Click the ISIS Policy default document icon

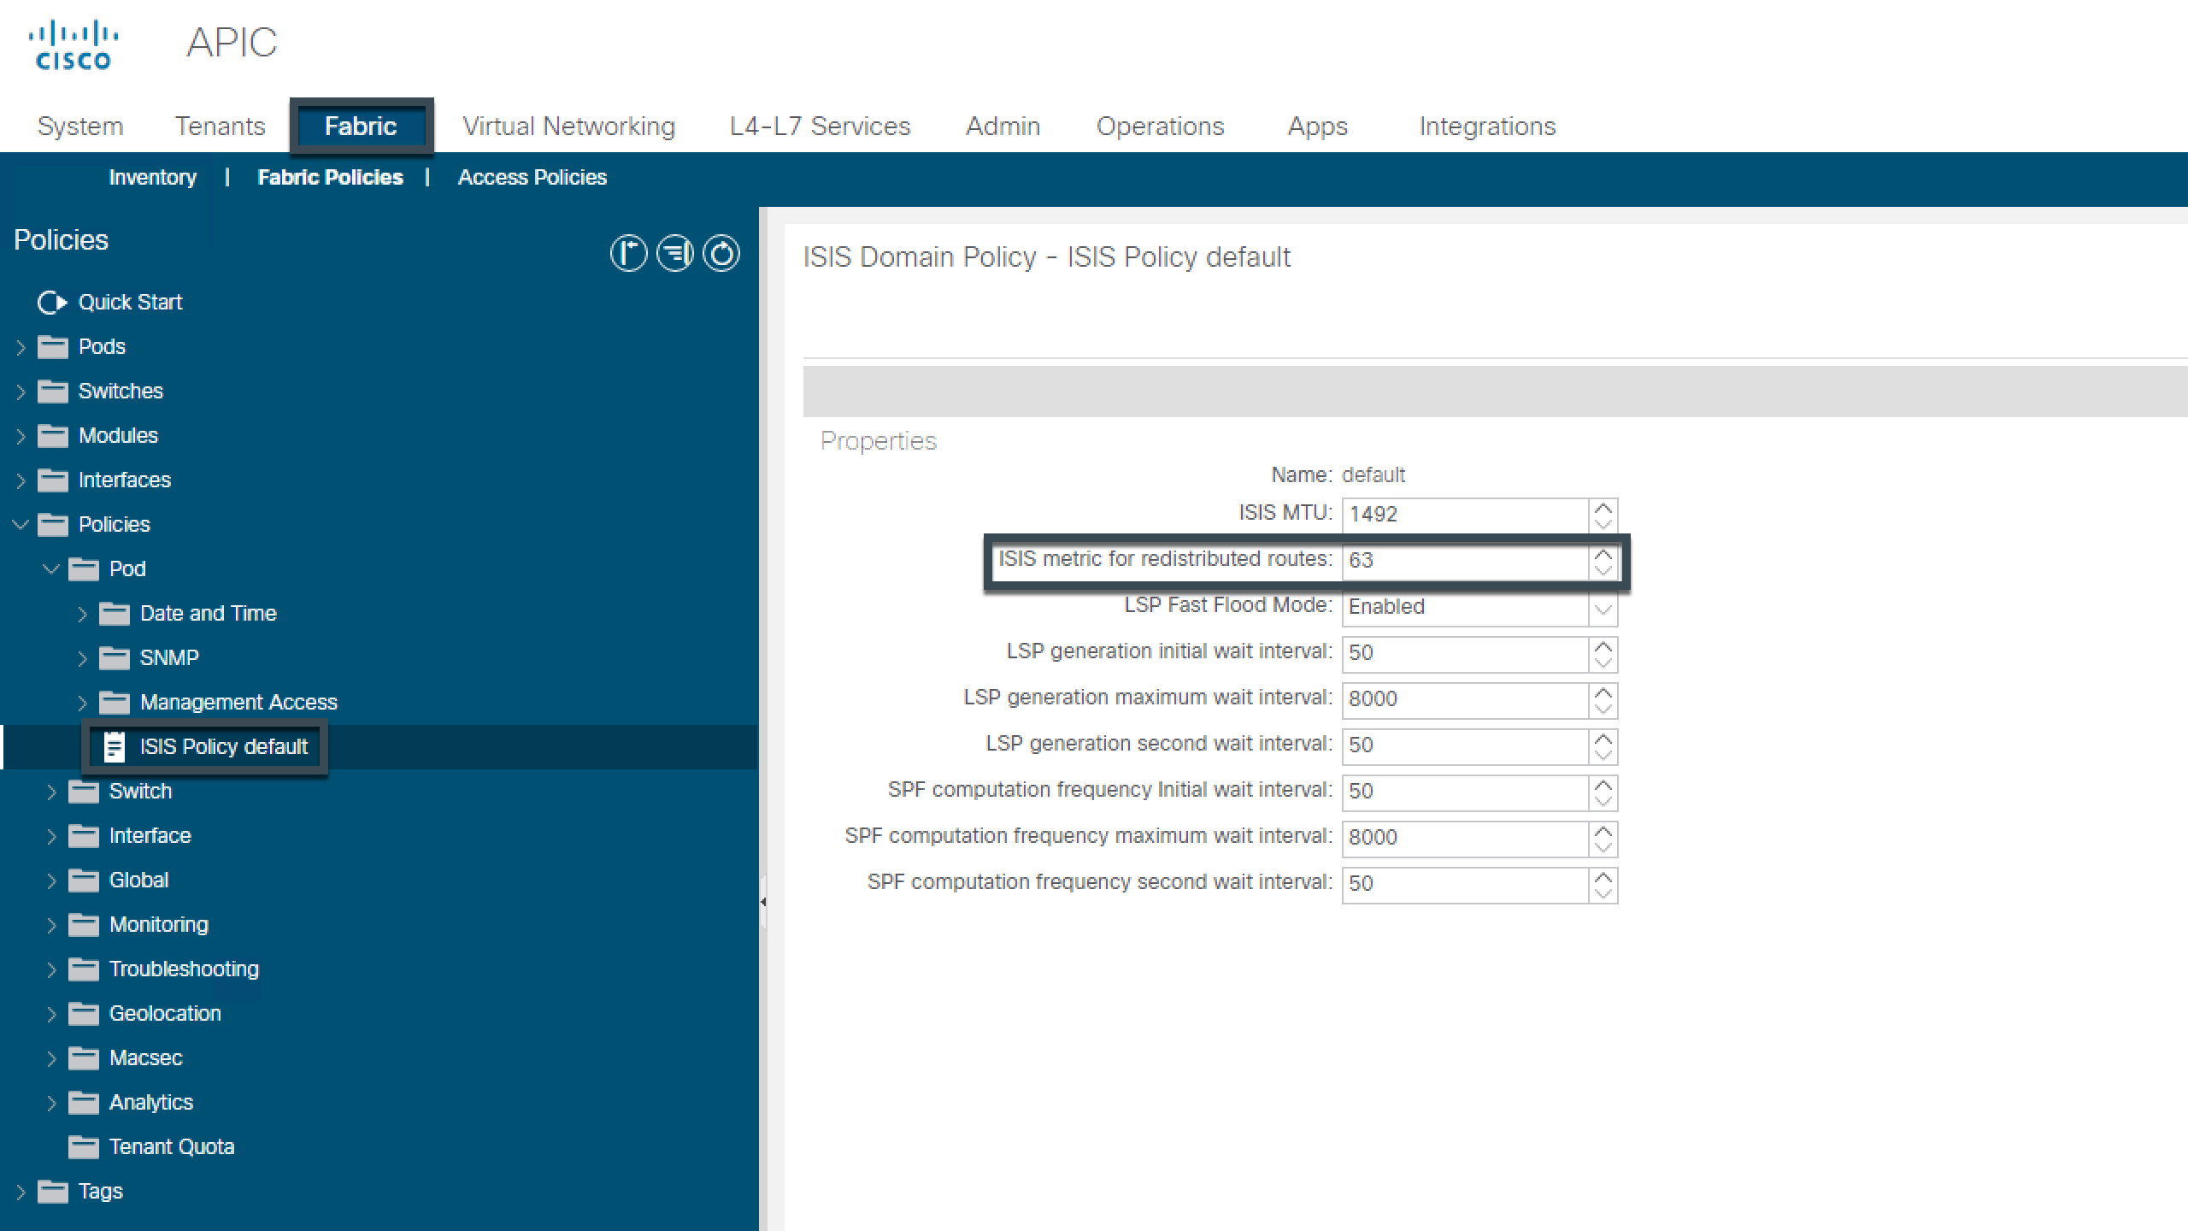click(x=115, y=745)
